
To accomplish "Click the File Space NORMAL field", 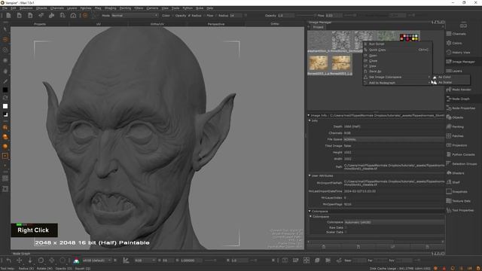I will 394,139.
